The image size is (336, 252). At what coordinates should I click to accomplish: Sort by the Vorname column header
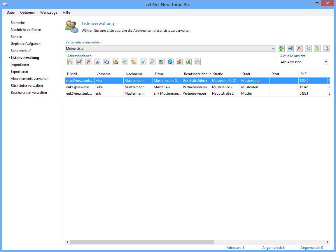click(x=109, y=74)
